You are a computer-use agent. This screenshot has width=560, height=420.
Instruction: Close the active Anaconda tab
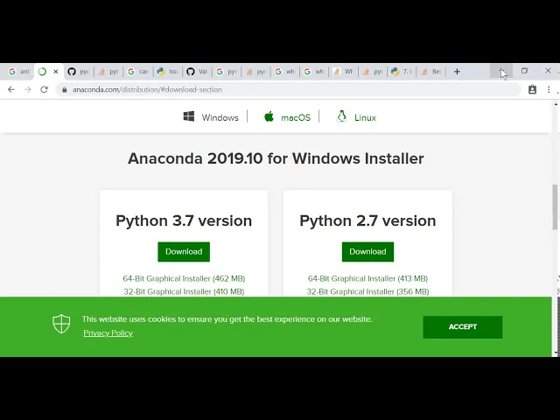pyautogui.click(x=56, y=72)
